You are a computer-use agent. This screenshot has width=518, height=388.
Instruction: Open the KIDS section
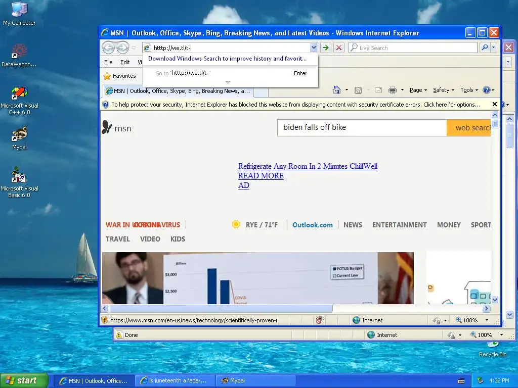point(178,239)
